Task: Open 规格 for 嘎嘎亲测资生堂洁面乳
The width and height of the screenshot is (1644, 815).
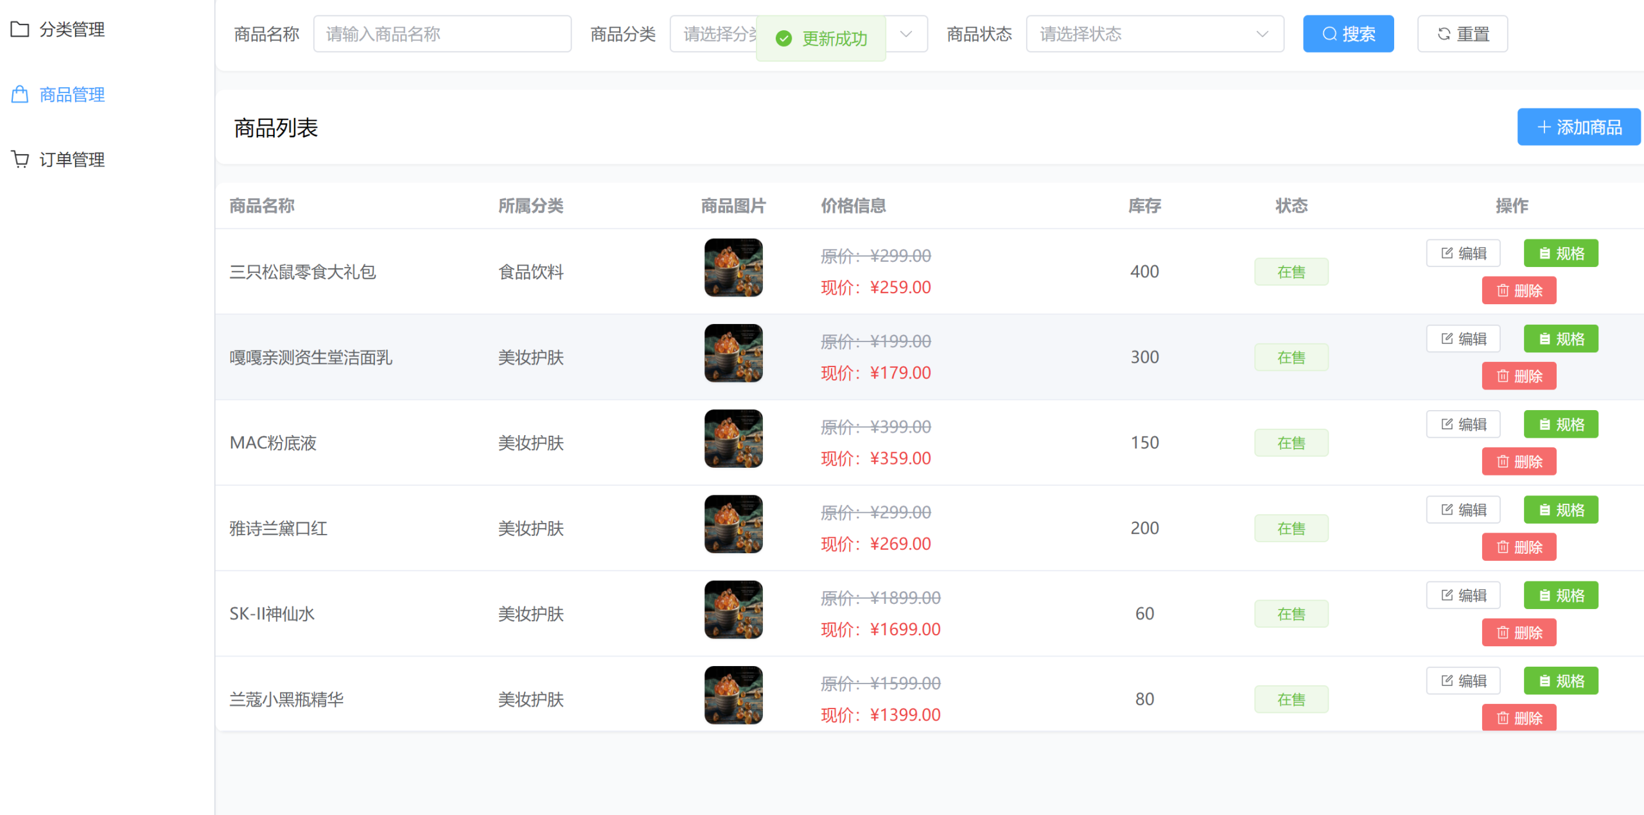Action: (1561, 339)
